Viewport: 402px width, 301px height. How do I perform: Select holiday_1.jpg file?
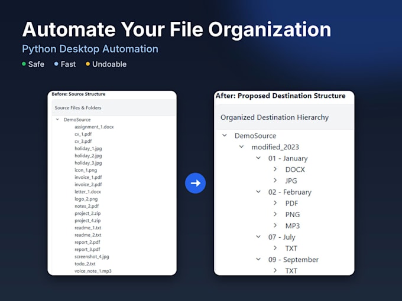88,149
